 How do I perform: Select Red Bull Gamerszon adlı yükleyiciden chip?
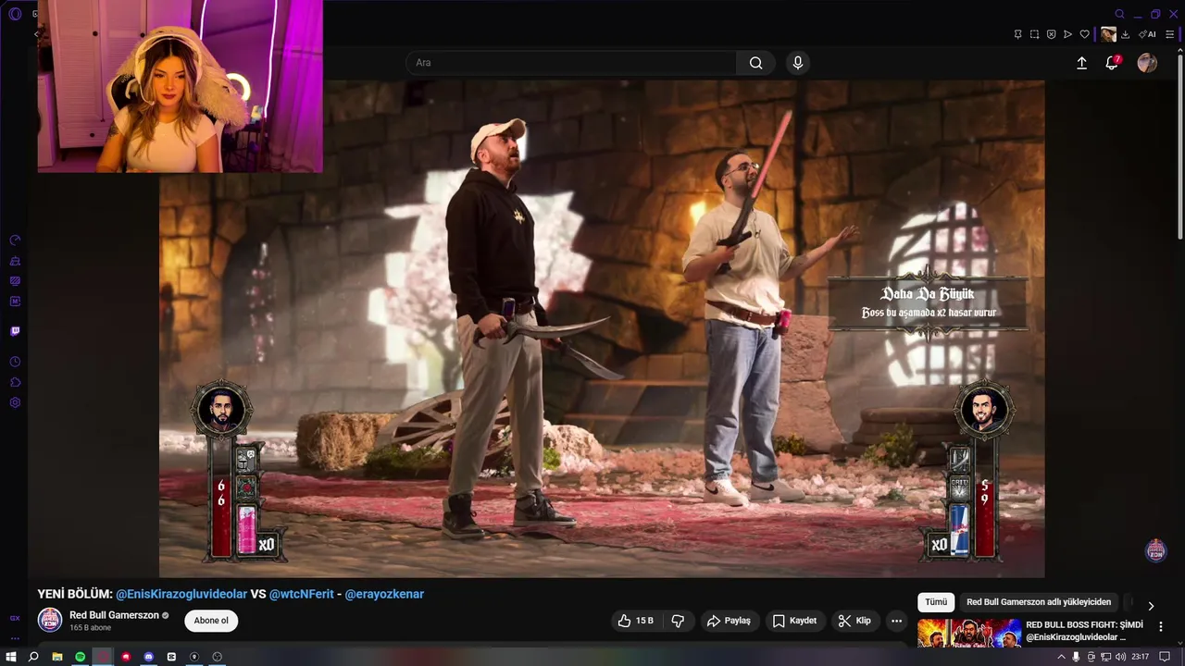pyautogui.click(x=1039, y=602)
